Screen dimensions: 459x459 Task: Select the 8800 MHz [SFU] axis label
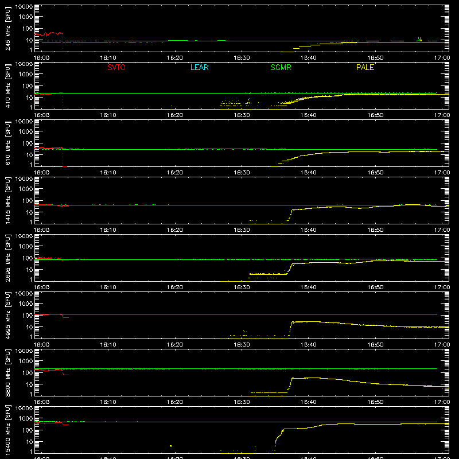(8, 372)
